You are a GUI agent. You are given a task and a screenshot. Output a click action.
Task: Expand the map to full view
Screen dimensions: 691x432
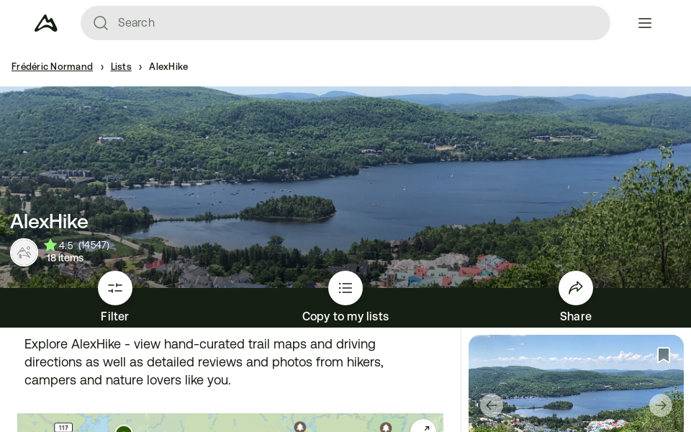(x=424, y=428)
